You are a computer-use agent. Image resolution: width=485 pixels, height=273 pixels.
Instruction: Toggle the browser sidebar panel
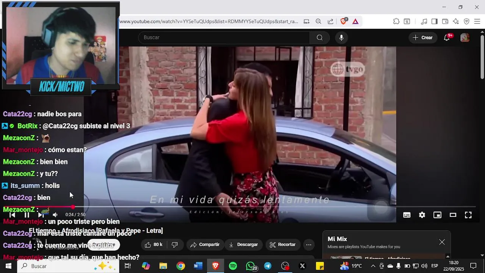[435, 22]
